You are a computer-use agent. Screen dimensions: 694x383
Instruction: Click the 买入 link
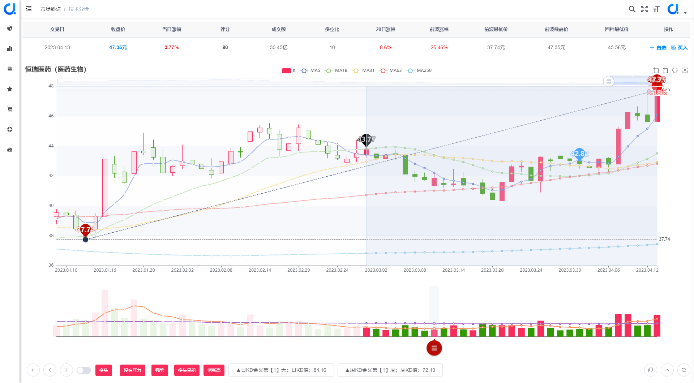(683, 48)
